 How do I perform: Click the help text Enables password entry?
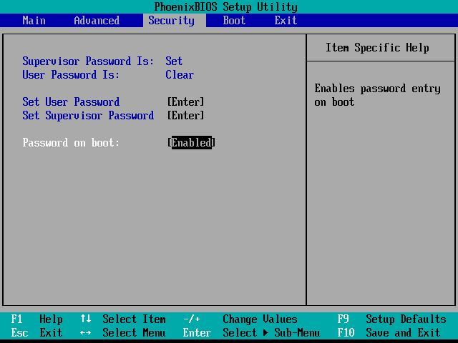click(x=377, y=95)
